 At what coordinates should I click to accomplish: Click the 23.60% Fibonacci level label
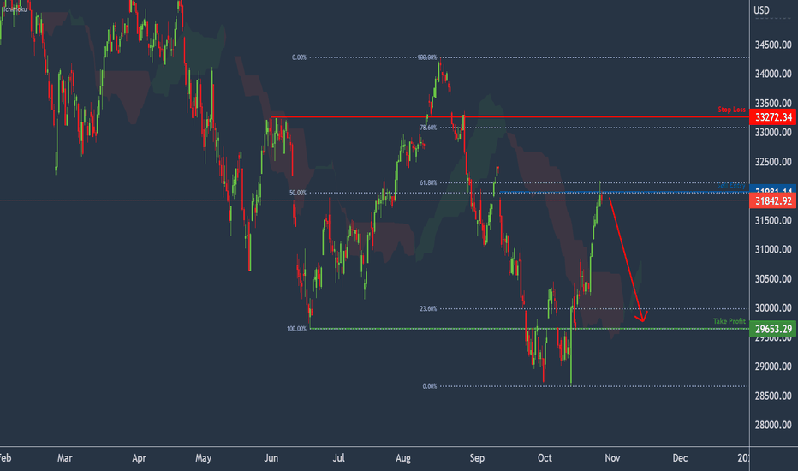click(x=428, y=308)
